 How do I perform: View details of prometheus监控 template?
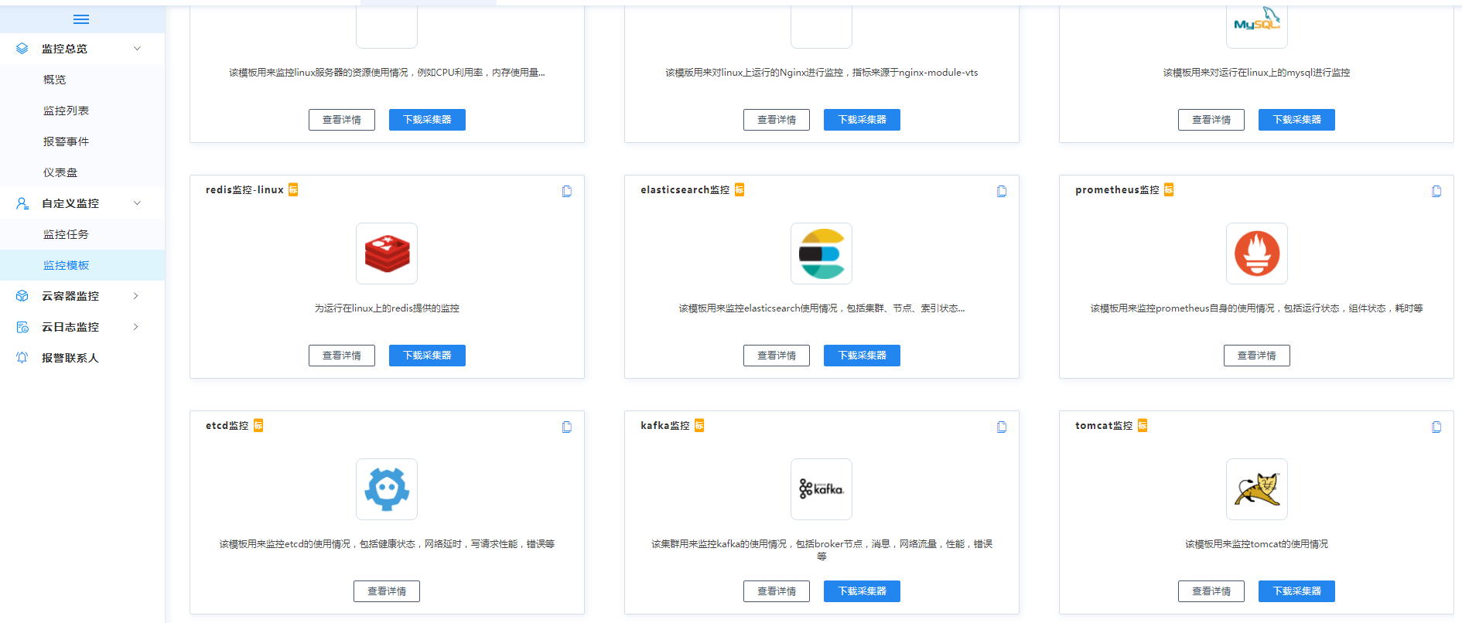[x=1257, y=356]
